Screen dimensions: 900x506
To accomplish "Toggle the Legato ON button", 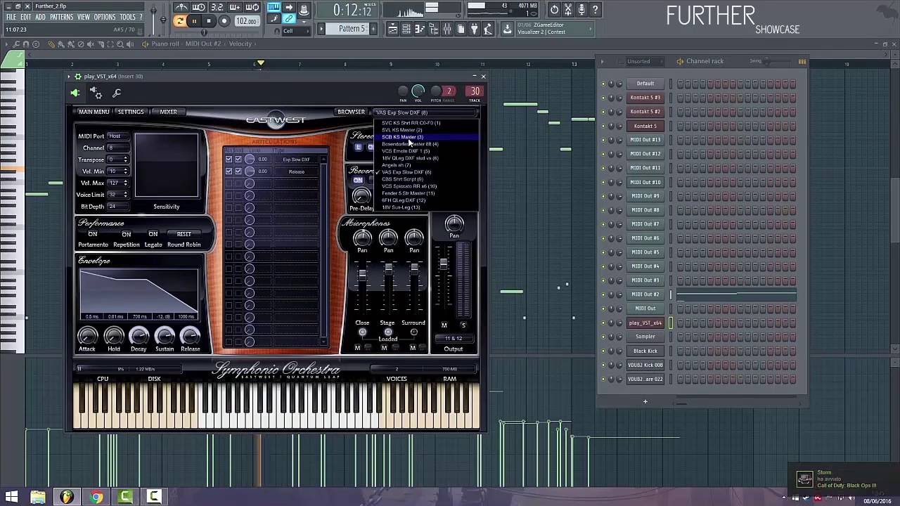I will tap(153, 234).
